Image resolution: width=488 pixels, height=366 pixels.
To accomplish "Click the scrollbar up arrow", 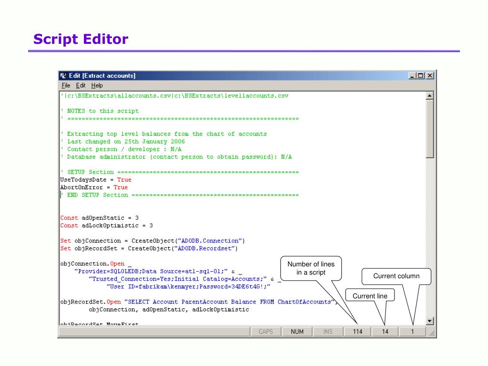I will [x=430, y=96].
